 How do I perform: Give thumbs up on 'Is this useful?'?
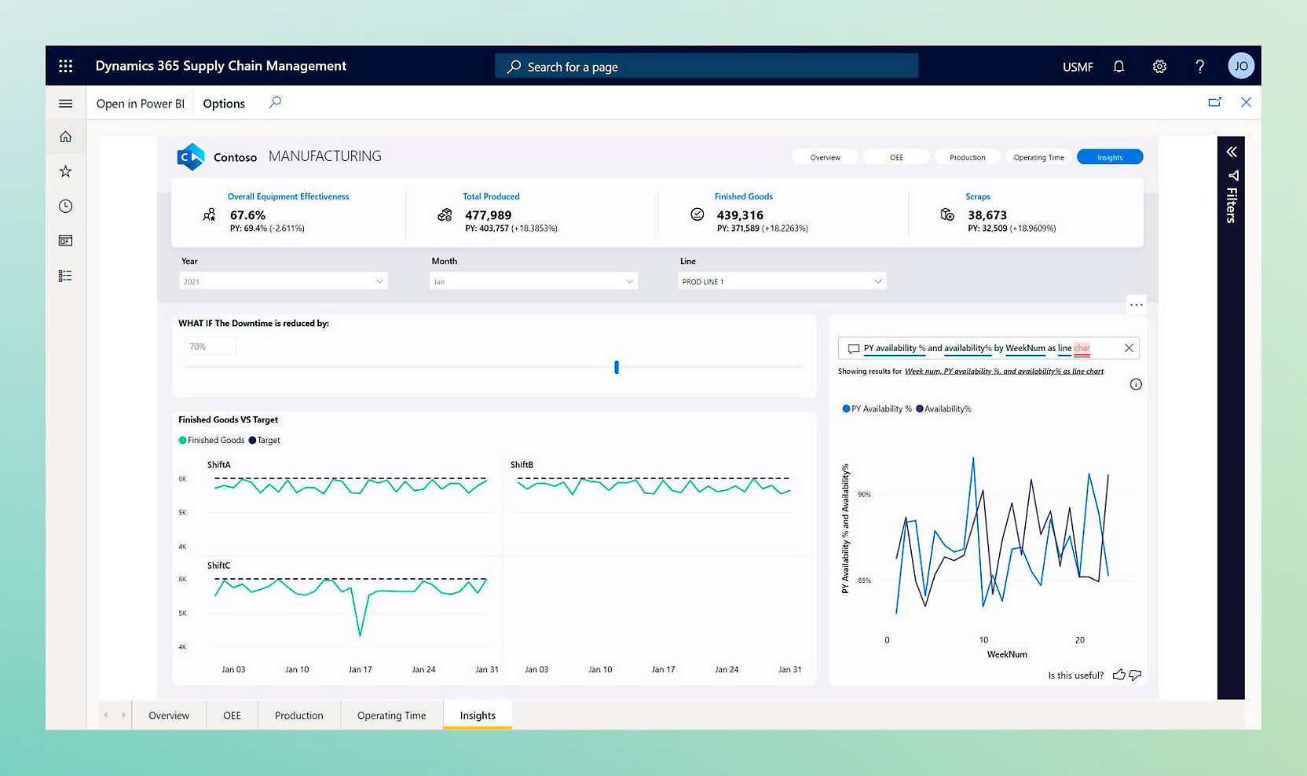(1119, 675)
